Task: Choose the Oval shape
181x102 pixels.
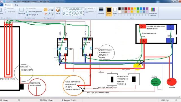Action: click(70, 9)
